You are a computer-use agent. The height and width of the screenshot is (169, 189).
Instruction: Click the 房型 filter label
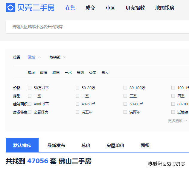pos(17,96)
